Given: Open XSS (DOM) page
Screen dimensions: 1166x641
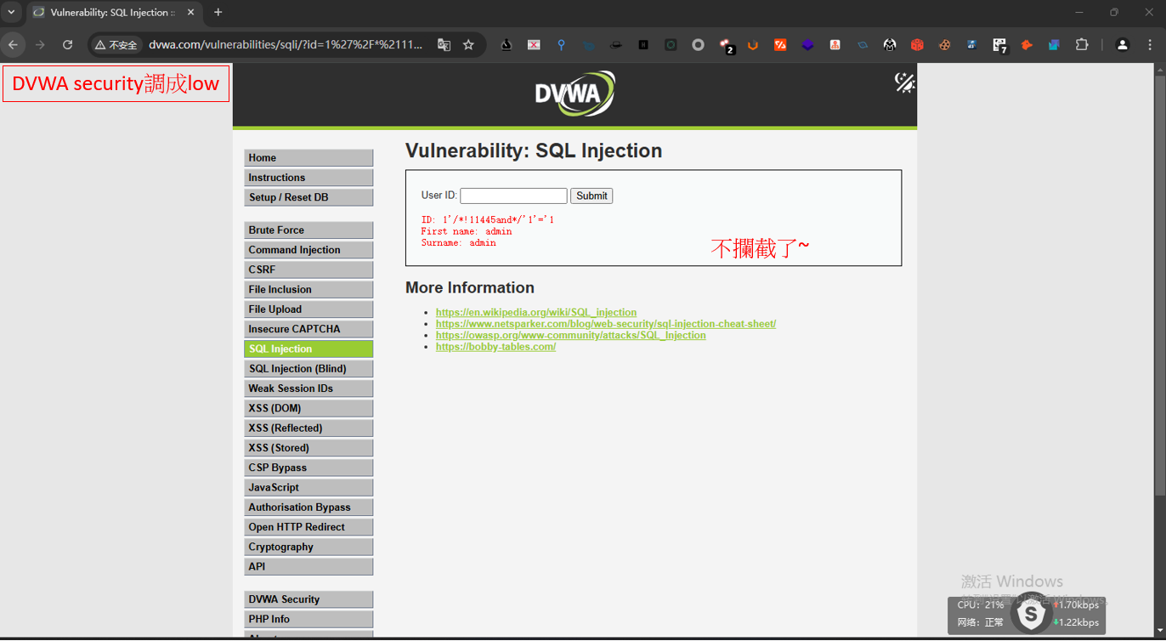Looking at the screenshot, I should 308,408.
